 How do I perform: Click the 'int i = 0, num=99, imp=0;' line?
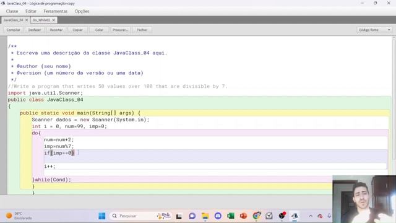(69, 126)
